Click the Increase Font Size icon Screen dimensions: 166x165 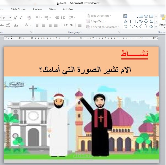click(15, 18)
